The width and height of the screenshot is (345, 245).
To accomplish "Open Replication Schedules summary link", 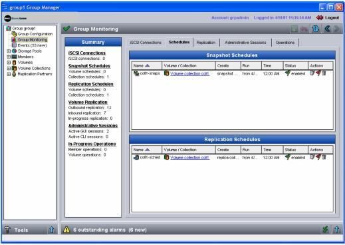I will point(91,84).
